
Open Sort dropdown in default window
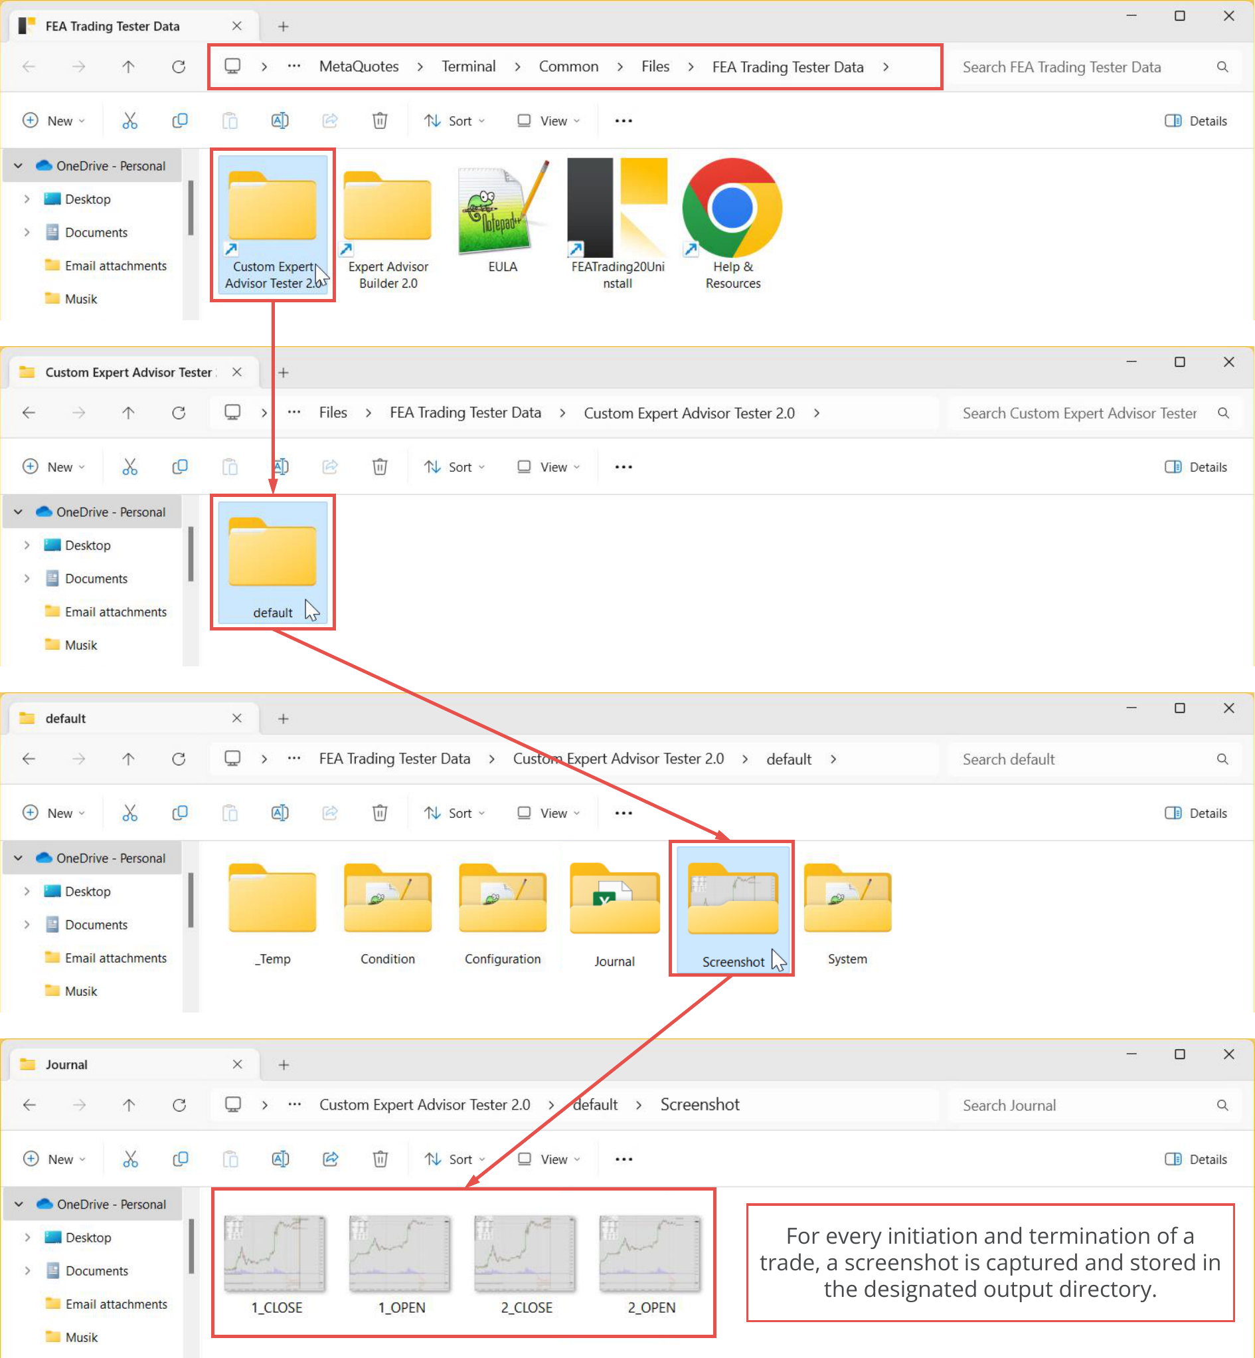pos(454,813)
